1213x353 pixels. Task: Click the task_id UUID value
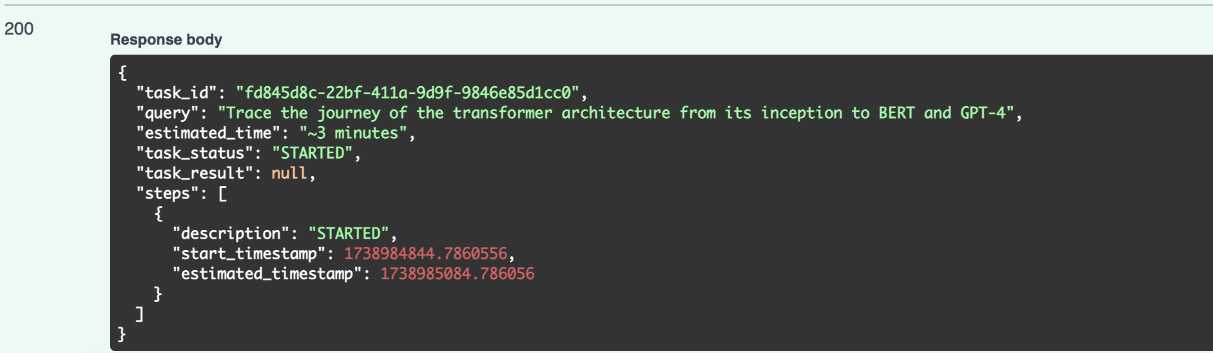point(407,93)
